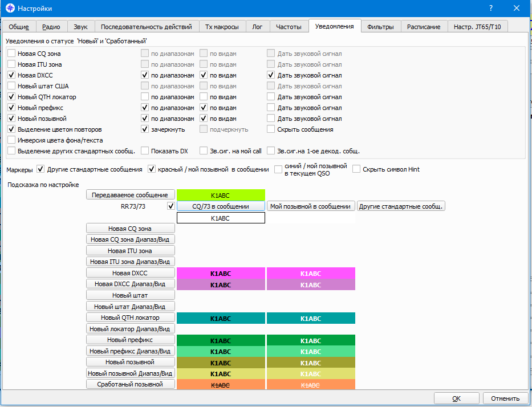Click the Передаваемое сообщение button

click(x=130, y=195)
